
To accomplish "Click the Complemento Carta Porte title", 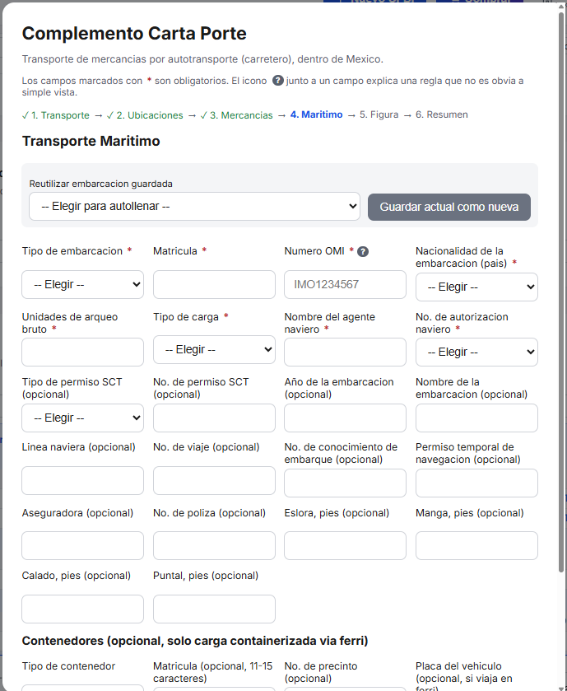I will [134, 34].
